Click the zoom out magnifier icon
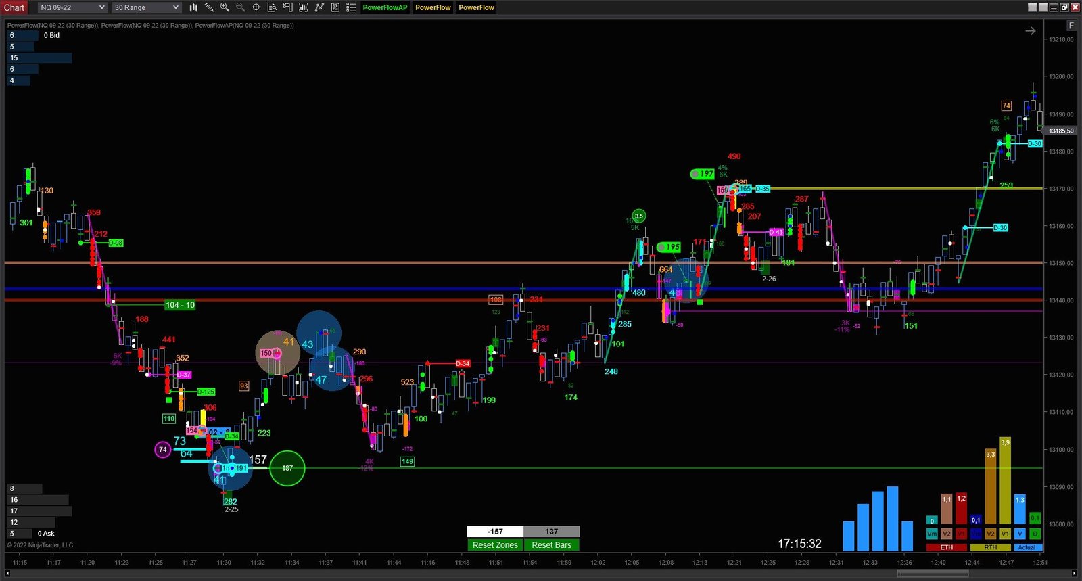 [x=240, y=7]
